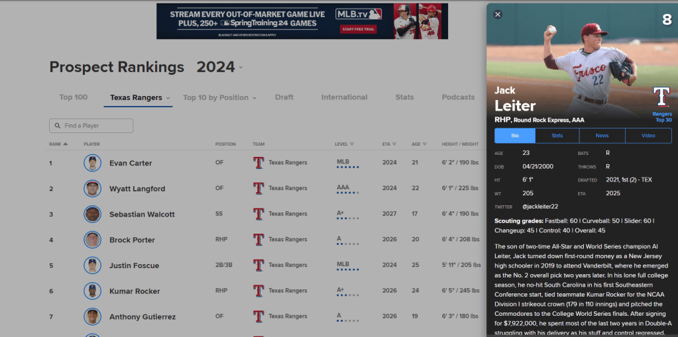The height and width of the screenshot is (337, 678).
Task: Select the Top 100 tab
Action: click(74, 97)
